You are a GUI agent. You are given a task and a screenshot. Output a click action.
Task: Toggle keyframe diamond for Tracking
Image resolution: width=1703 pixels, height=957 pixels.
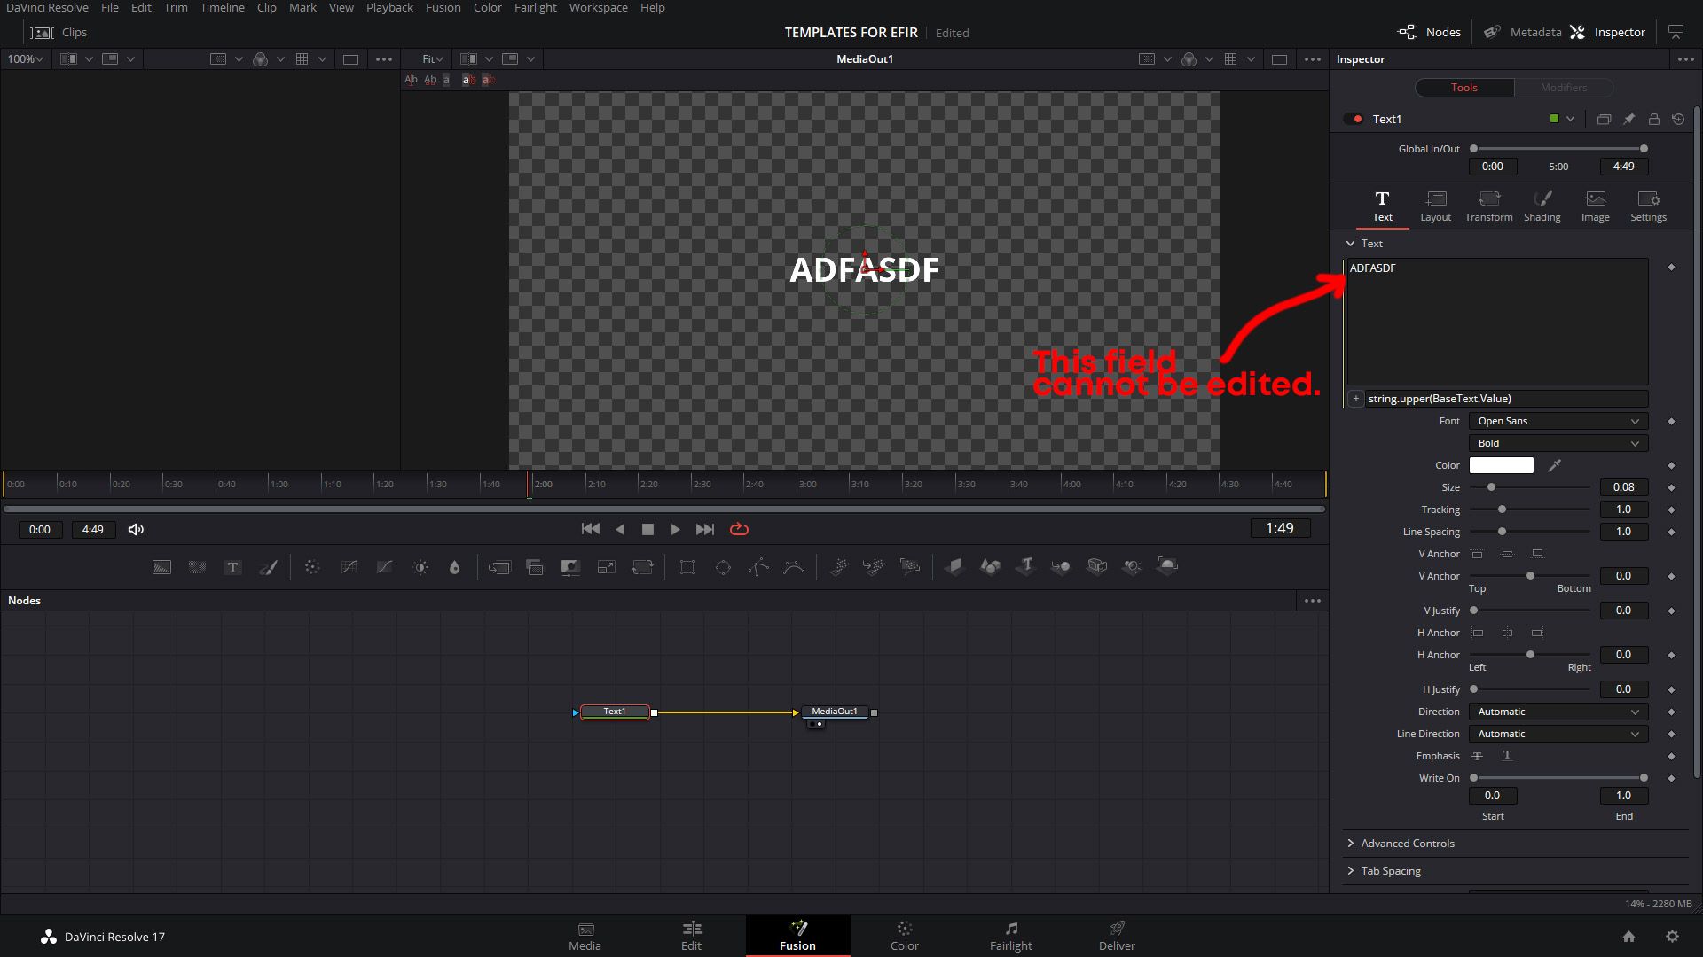[x=1671, y=510]
